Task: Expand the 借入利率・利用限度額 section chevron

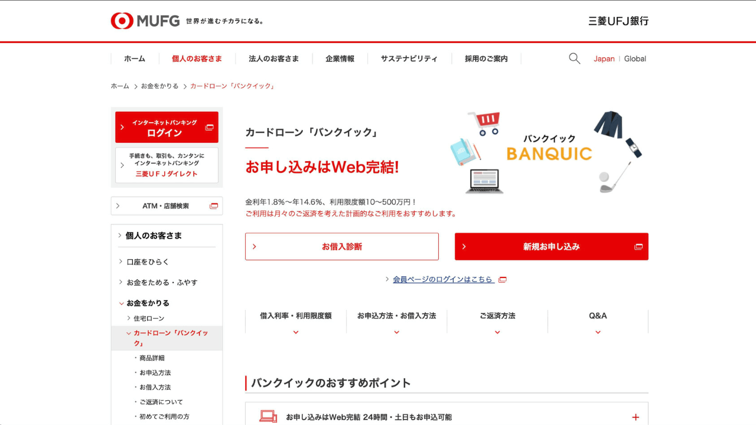Action: pyautogui.click(x=296, y=332)
